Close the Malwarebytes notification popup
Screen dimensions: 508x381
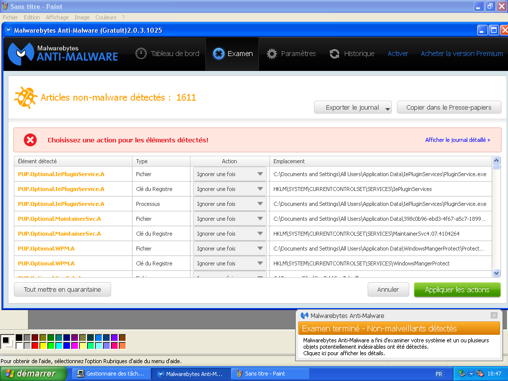[x=494, y=315]
